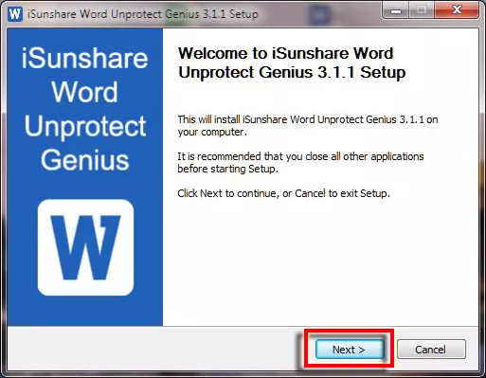Cancel the setup wizard
Image resolution: width=486 pixels, height=378 pixels.
pyautogui.click(x=431, y=350)
